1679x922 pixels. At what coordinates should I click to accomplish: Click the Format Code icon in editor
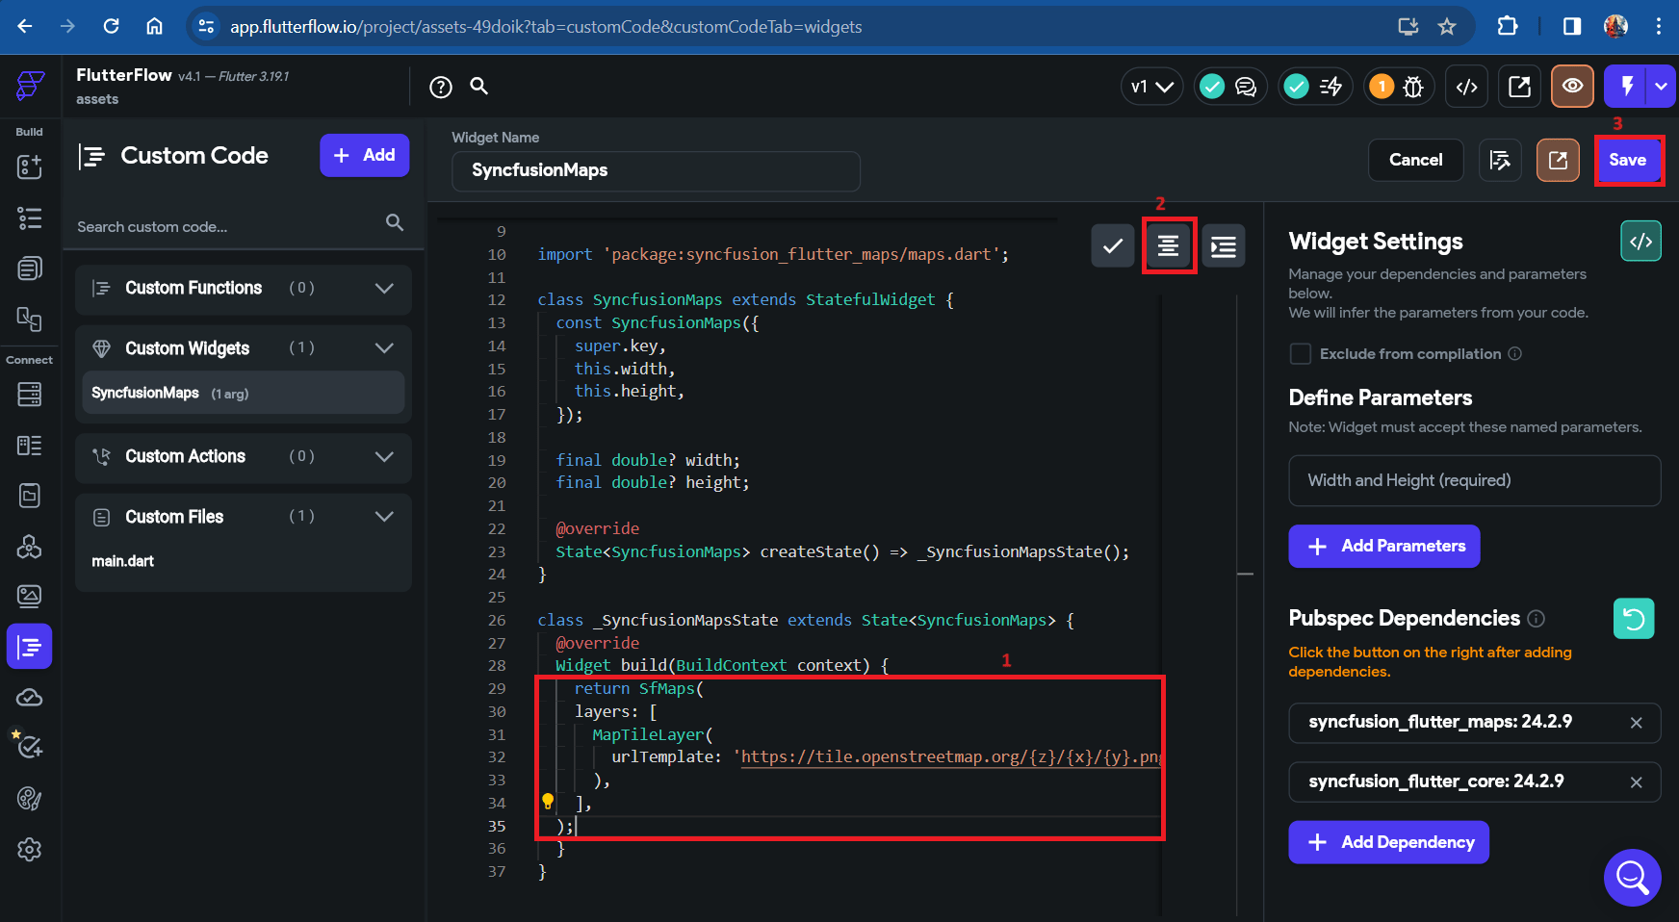point(1169,246)
